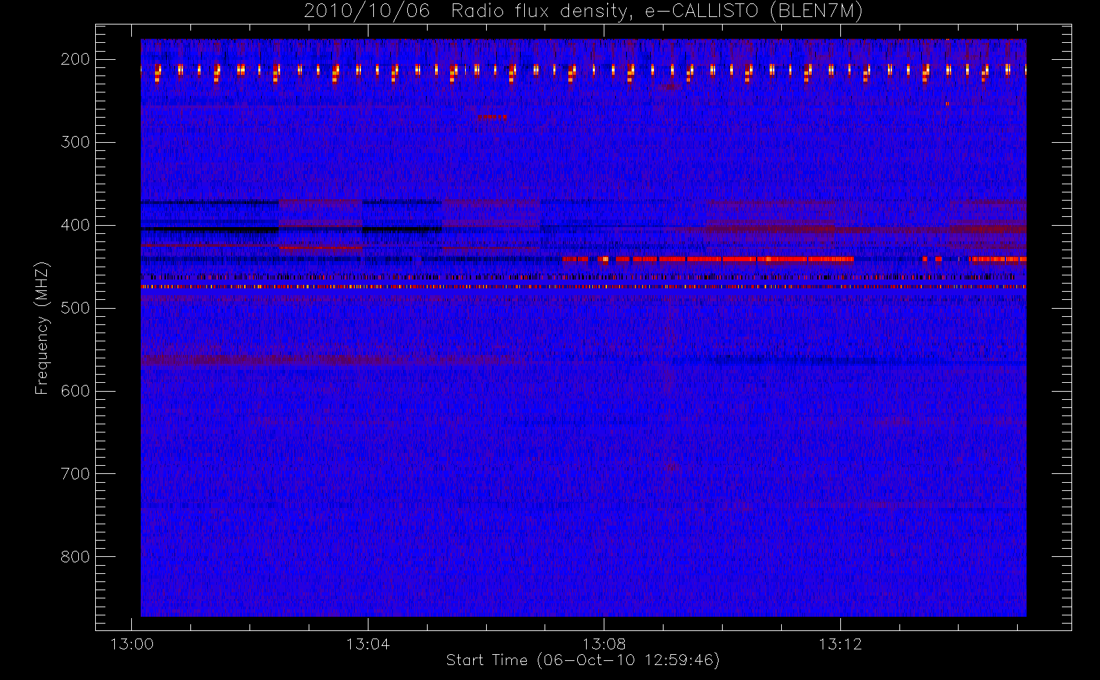The image size is (1100, 680).
Task: Click the 500 frequency tick label
Action: 75,308
